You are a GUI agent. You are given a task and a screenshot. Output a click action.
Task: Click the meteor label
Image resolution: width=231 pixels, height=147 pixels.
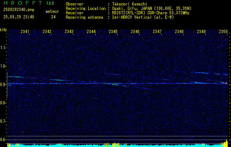(x=52, y=11)
